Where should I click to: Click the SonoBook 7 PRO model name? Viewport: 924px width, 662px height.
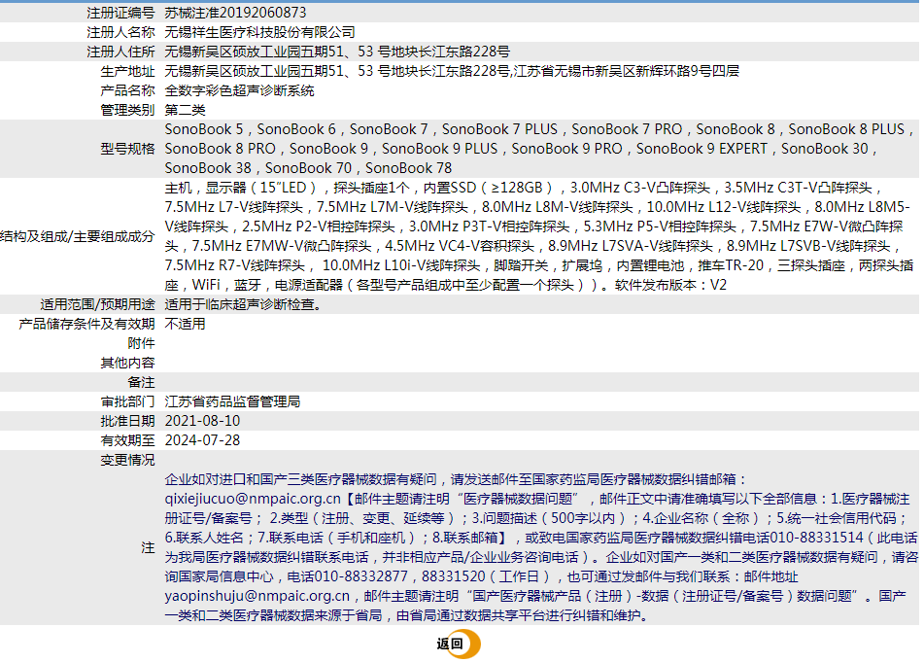point(627,129)
